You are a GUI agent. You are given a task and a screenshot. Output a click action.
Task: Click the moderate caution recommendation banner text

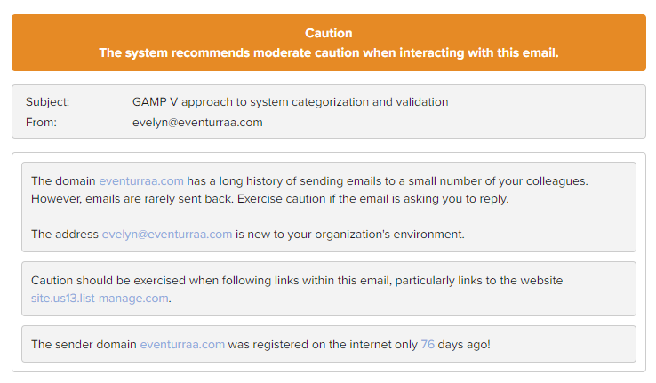[328, 52]
